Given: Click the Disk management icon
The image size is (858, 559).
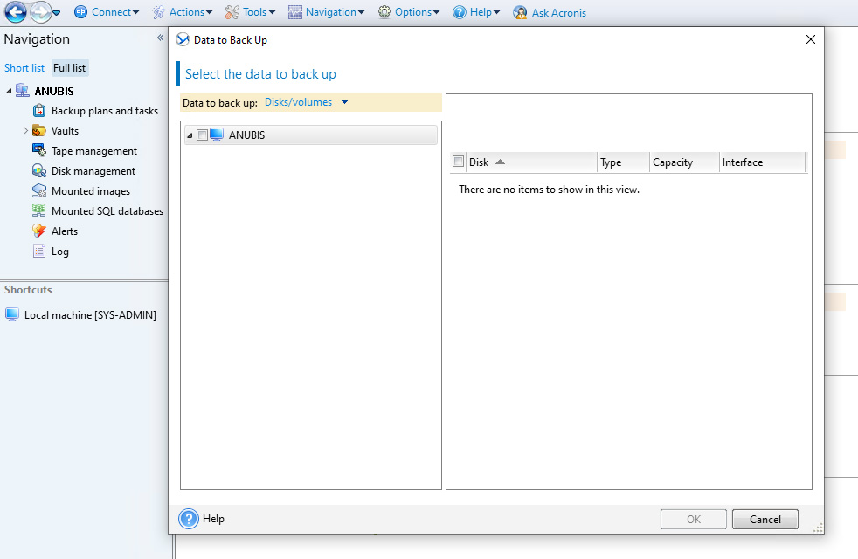Looking at the screenshot, I should (38, 170).
